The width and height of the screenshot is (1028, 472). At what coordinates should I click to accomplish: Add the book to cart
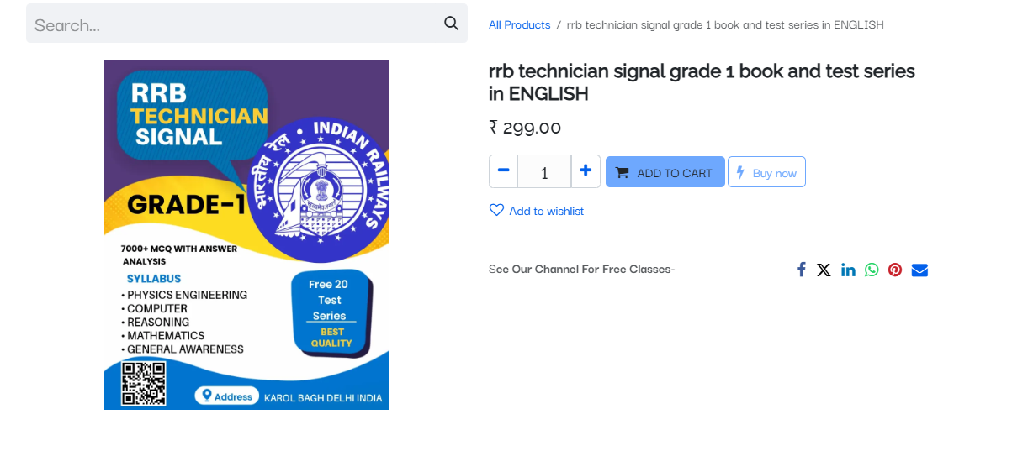coord(665,172)
